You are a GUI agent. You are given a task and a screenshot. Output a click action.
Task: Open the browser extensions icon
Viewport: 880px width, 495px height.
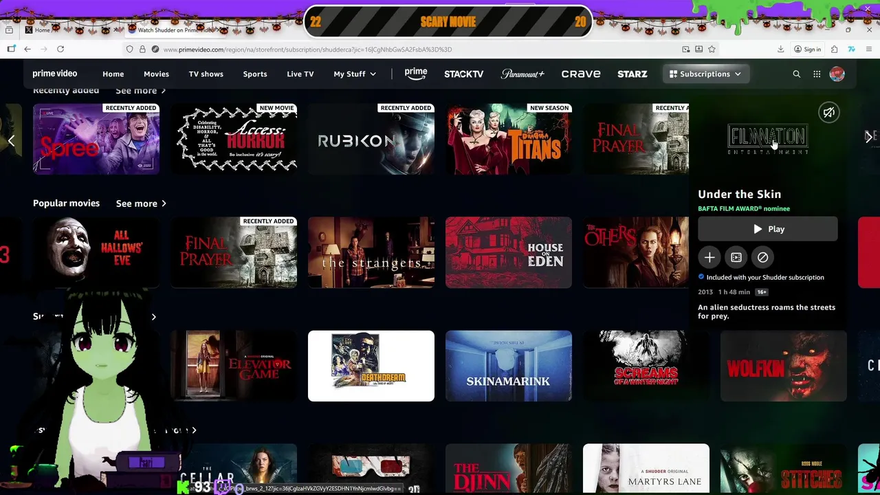pyautogui.click(x=834, y=49)
